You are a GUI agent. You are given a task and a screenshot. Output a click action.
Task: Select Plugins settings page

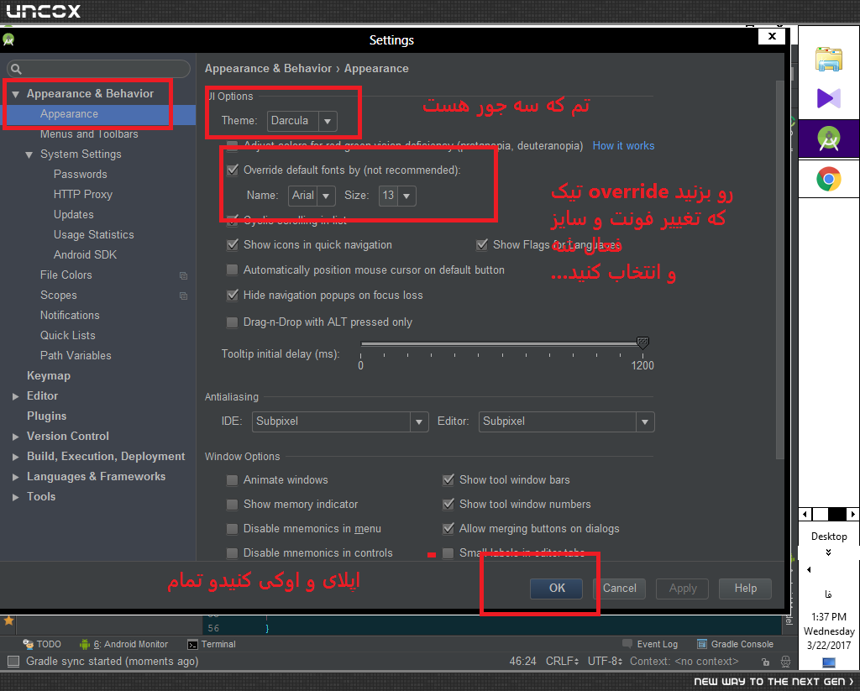47,416
